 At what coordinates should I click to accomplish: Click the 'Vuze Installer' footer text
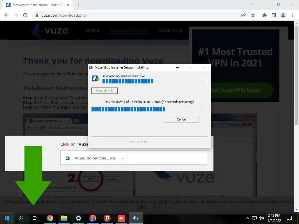click(138, 142)
